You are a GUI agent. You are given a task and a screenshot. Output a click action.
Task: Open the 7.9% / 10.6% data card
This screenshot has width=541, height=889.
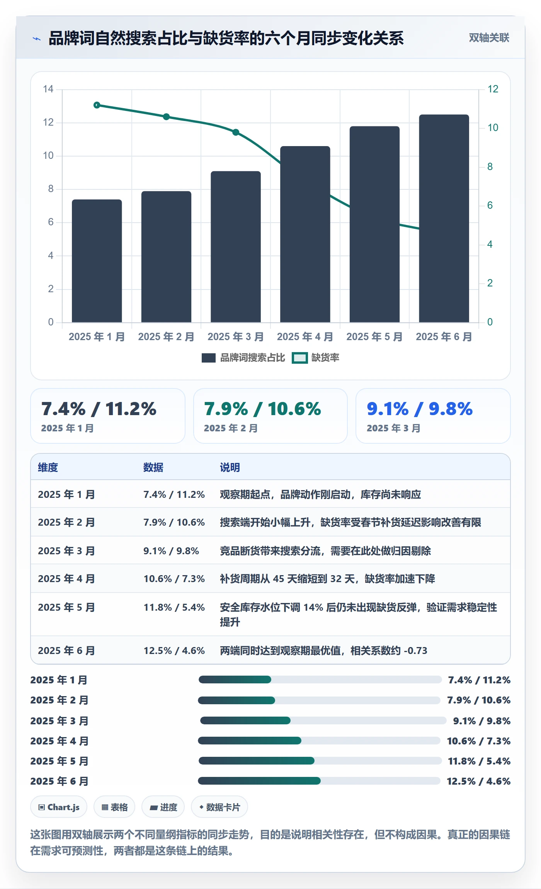pos(270,416)
